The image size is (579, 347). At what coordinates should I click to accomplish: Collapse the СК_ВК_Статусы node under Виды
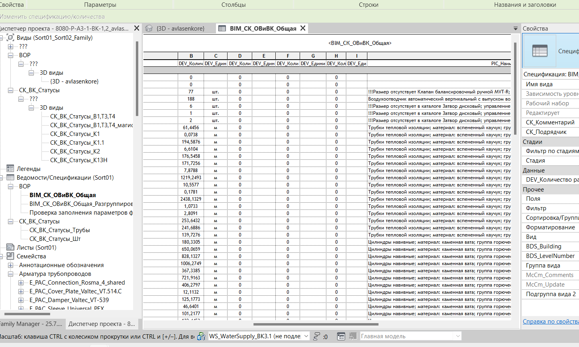tap(11, 90)
